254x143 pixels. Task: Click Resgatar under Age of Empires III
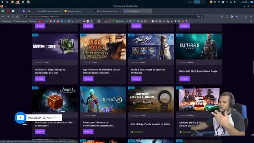88,79
